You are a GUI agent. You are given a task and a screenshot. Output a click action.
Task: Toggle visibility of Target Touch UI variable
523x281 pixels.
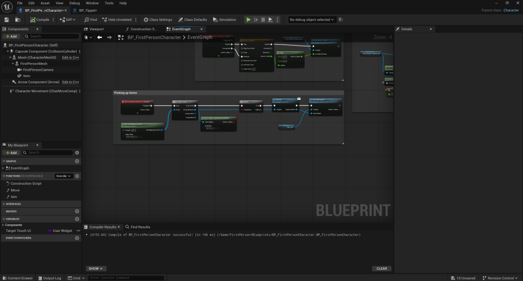(78, 231)
